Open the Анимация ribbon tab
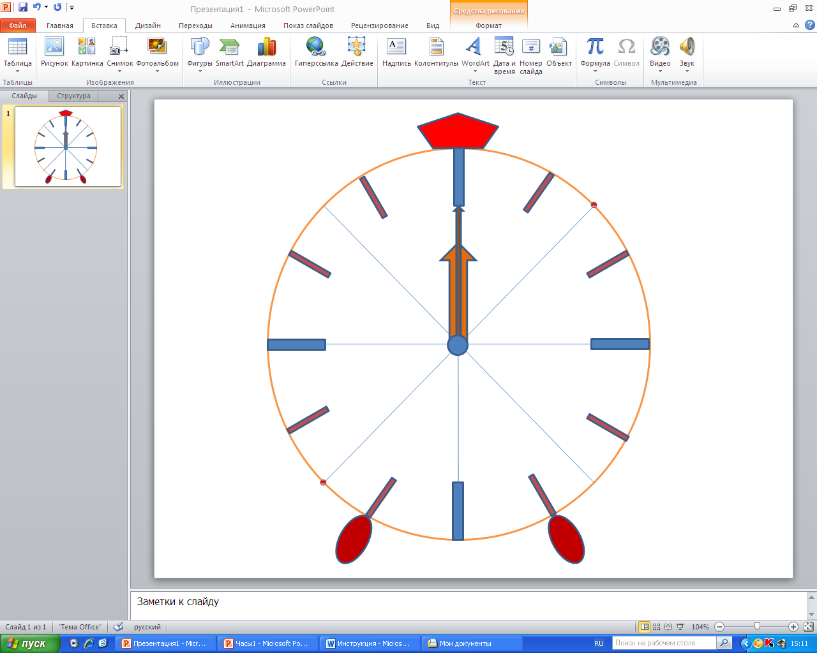The height and width of the screenshot is (653, 817). (x=248, y=26)
